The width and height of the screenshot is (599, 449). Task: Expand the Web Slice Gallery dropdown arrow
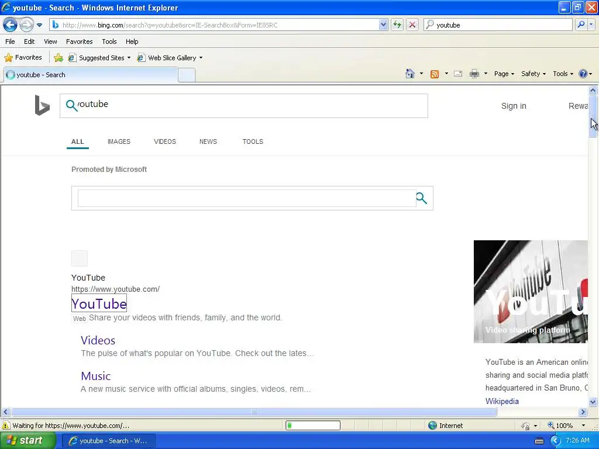coord(201,58)
